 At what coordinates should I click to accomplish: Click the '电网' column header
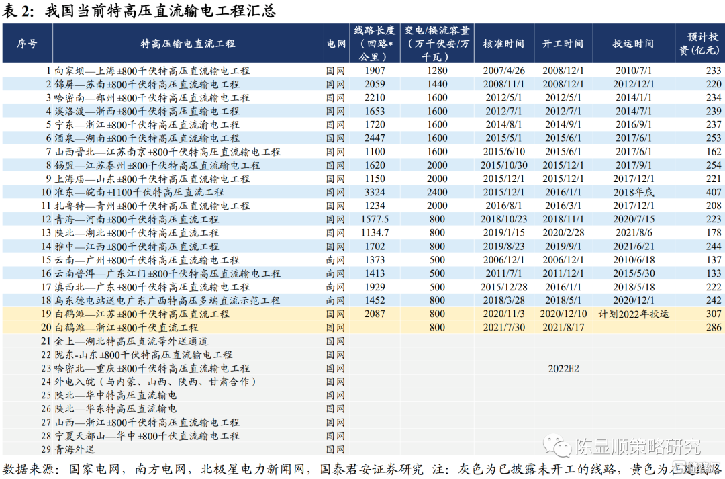[x=336, y=44]
